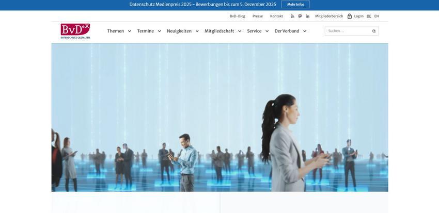
Task: Open the Themen menu item
Action: (x=116, y=31)
